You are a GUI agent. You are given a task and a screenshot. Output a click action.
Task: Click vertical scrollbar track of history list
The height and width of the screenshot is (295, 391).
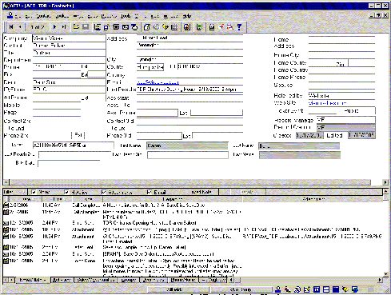point(385,236)
